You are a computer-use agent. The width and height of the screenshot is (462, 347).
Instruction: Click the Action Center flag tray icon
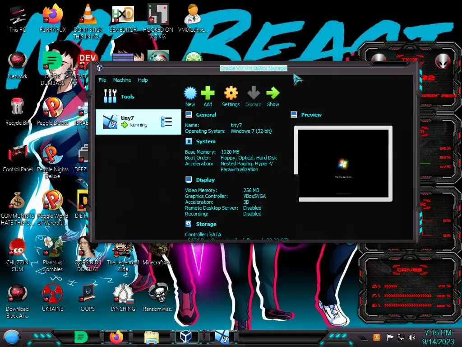[x=390, y=337]
